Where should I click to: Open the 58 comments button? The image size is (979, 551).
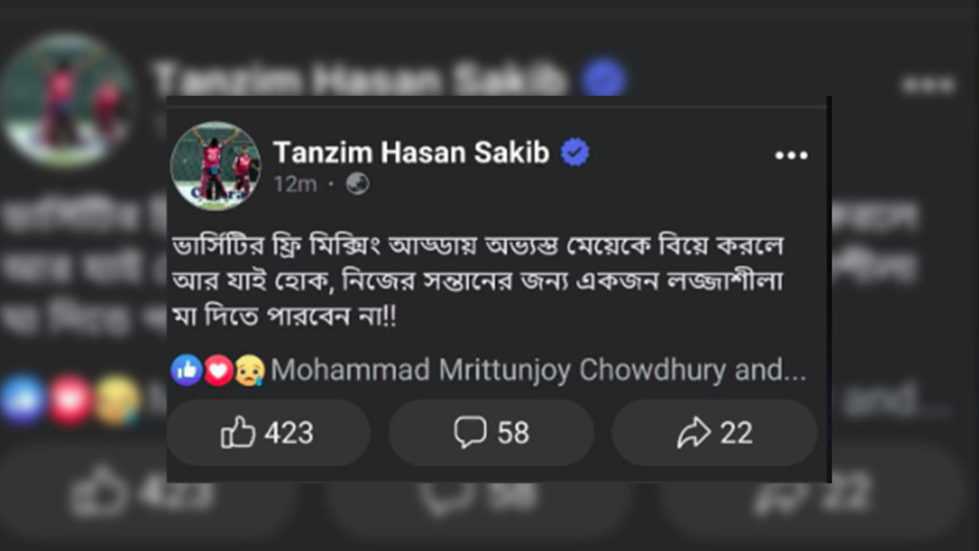(x=491, y=433)
